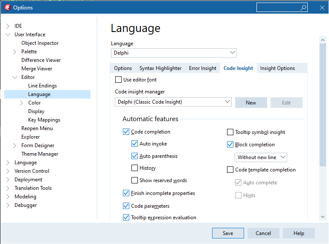Screen dimensions: 329x244
Task: Expand the Form Designer node
Action: [15, 145]
